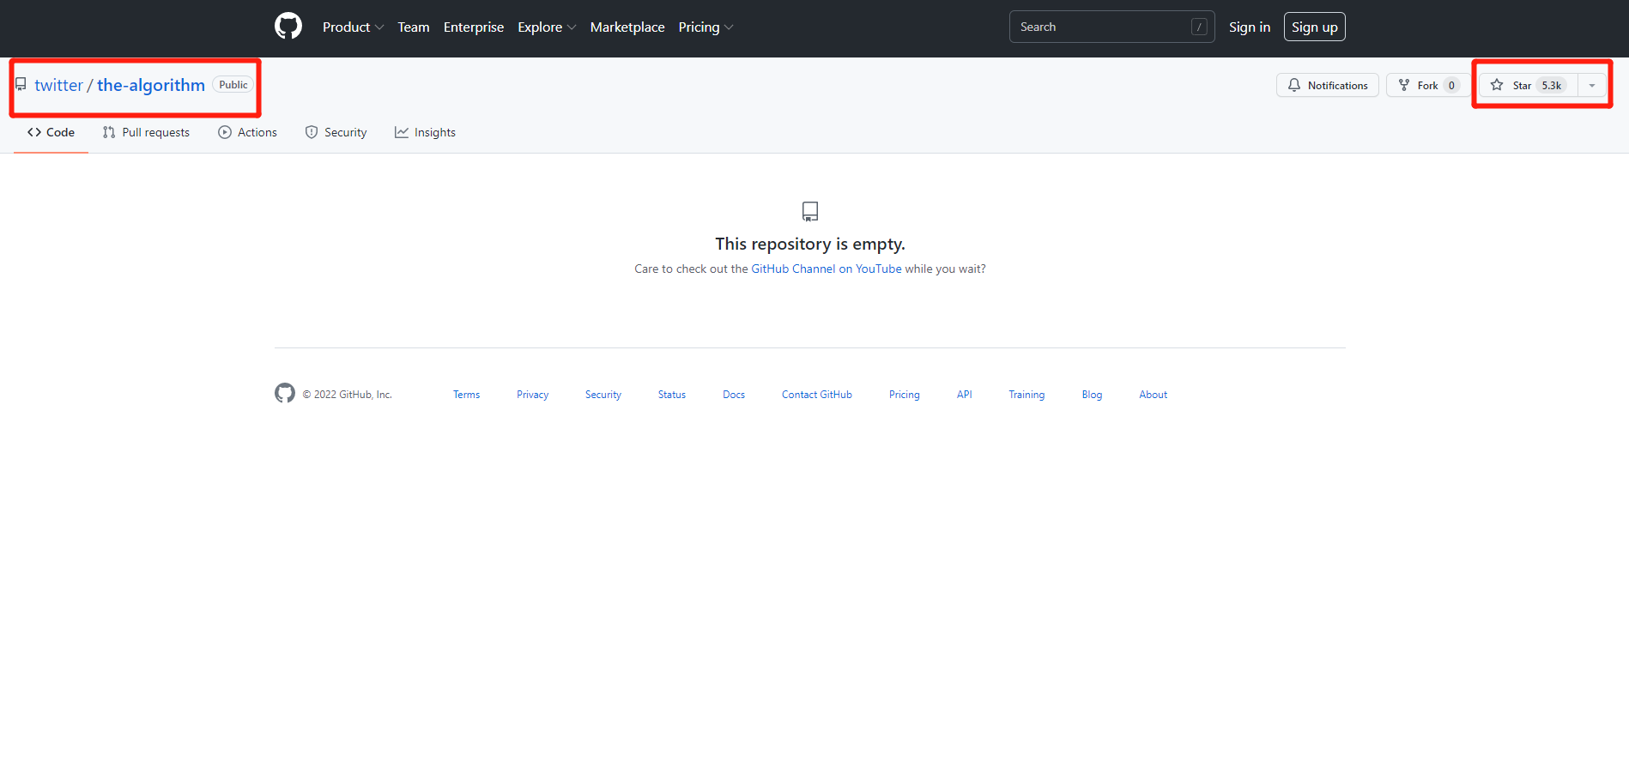Open the Privacy footer link

click(x=532, y=395)
